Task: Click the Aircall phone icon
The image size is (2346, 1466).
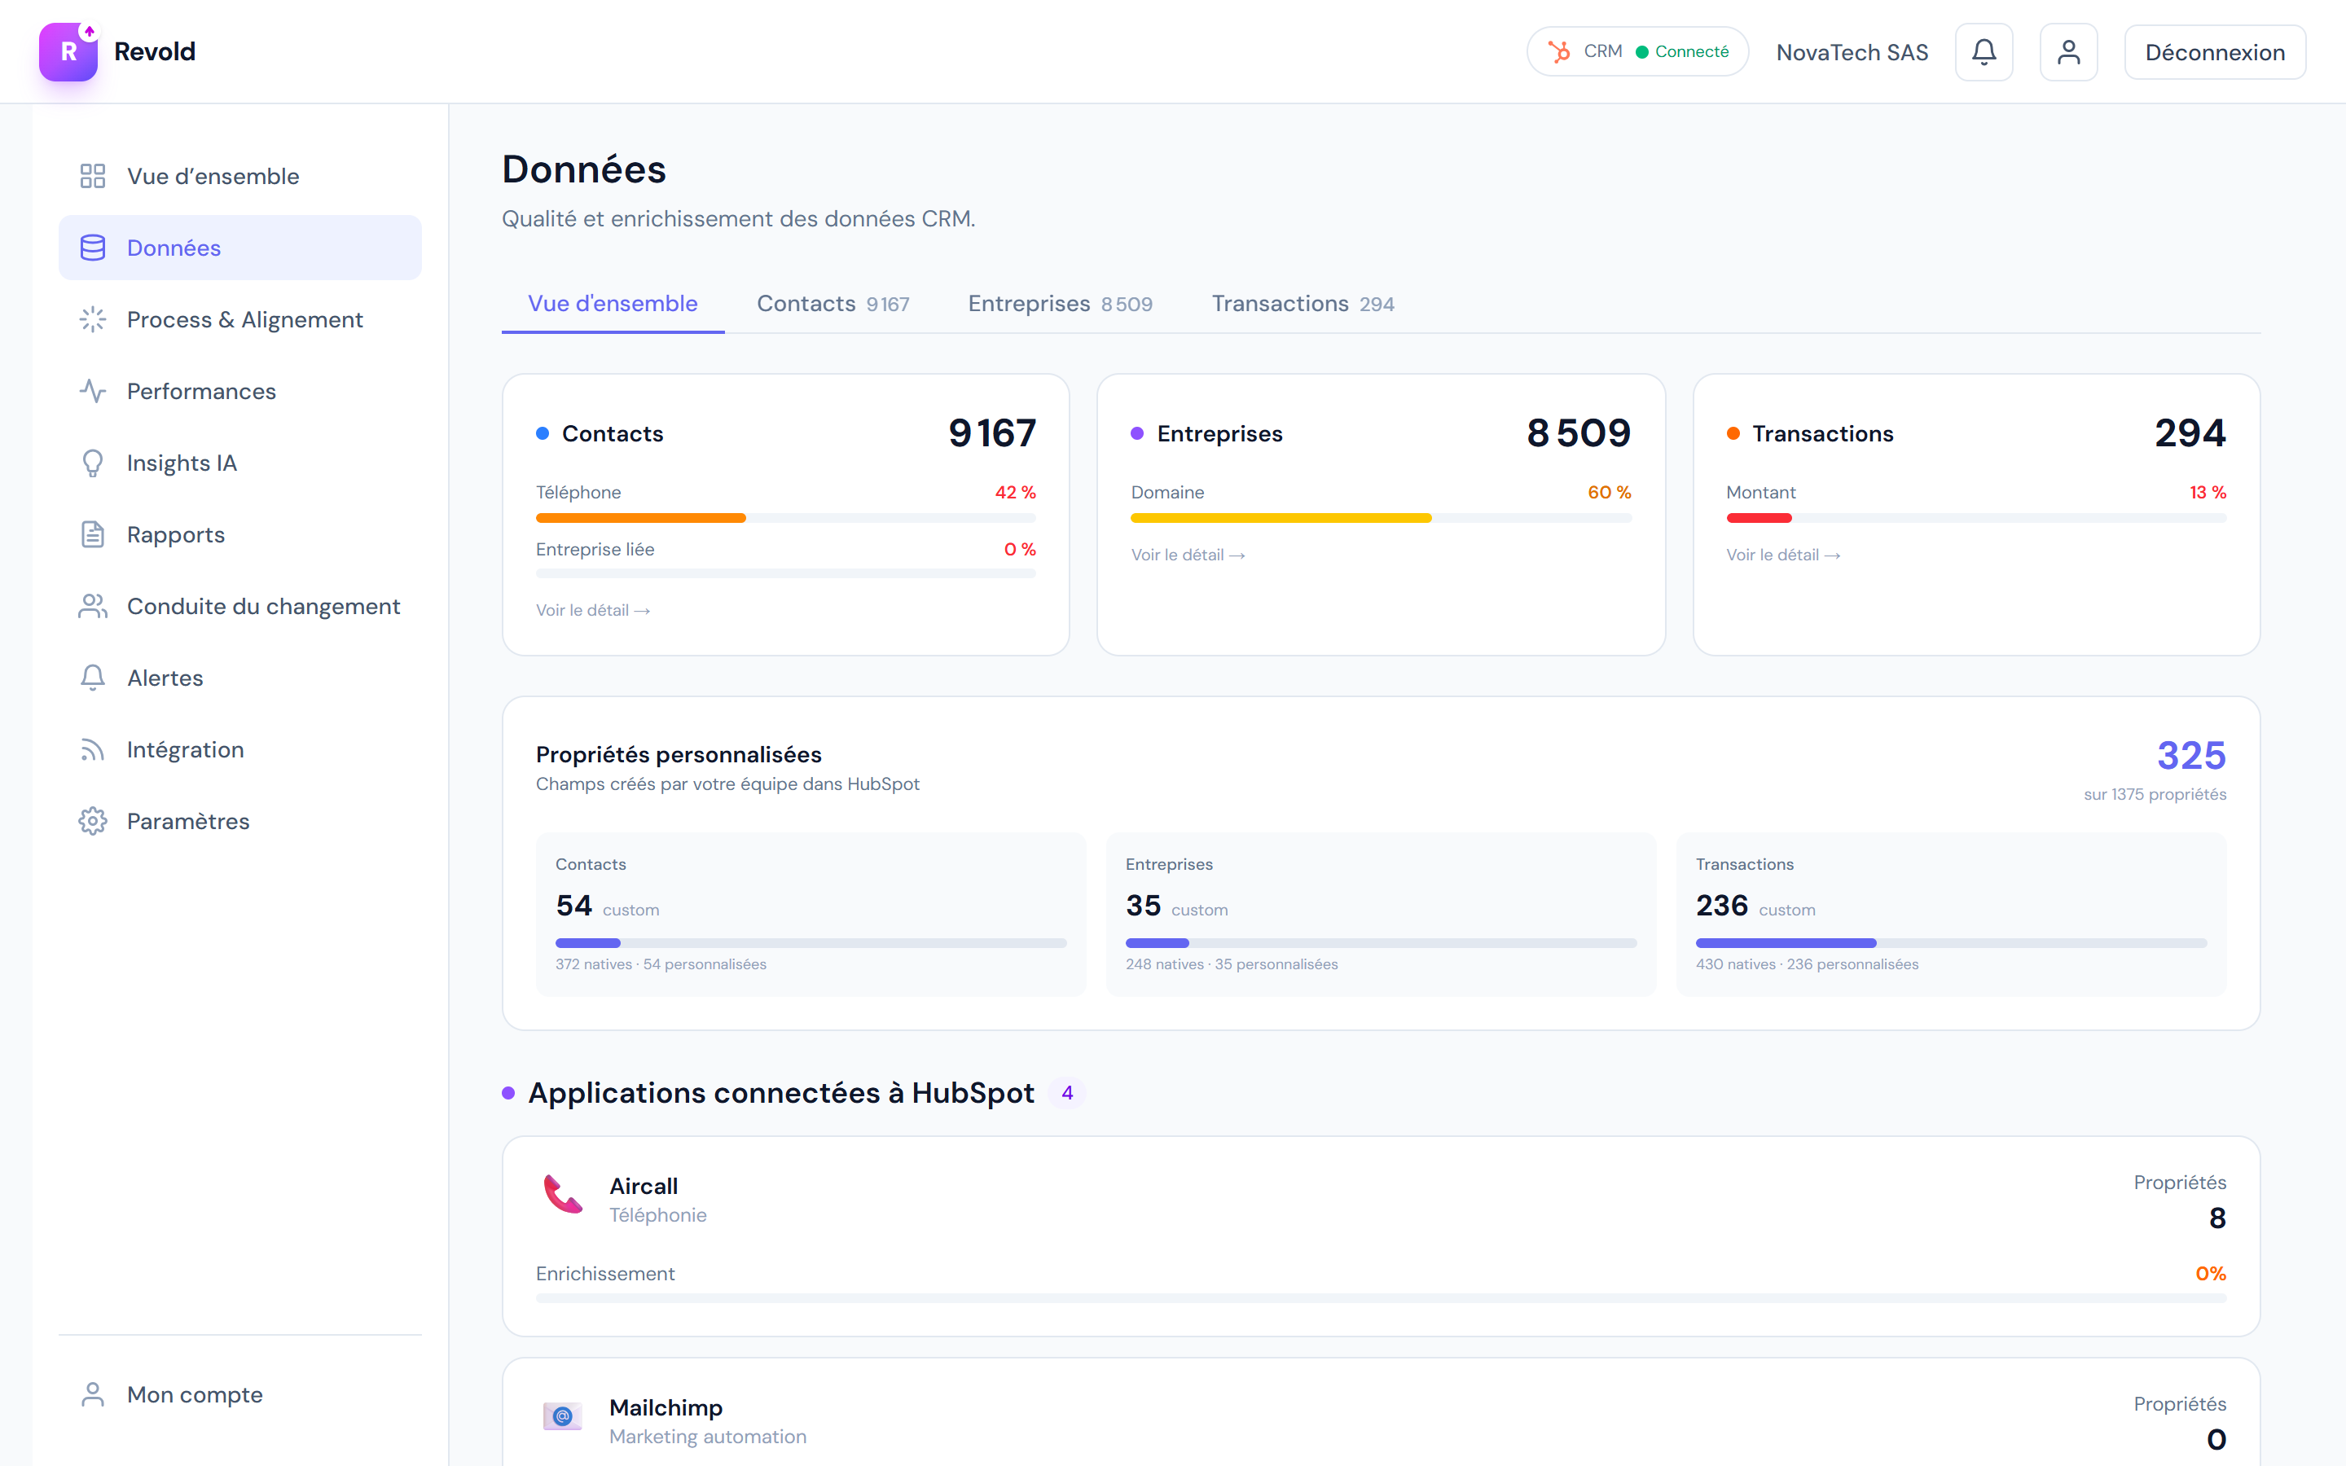Action: point(563,1193)
